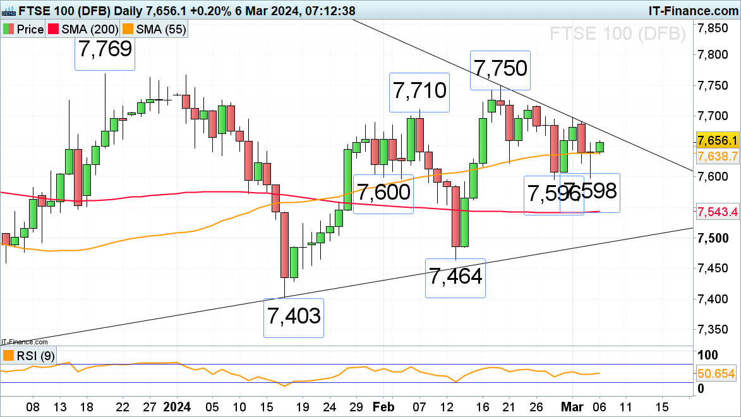Click the Feb marker on the time axis
Screen dimensions: 741x417
tap(383, 407)
